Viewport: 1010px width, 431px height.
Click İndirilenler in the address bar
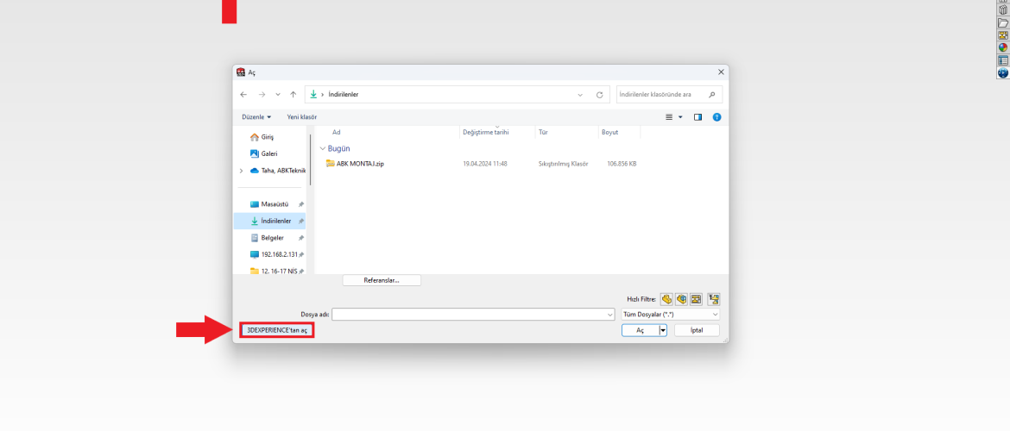click(344, 95)
